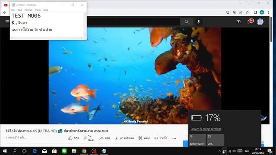Image resolution: width=276 pixels, height=155 pixels.
Task: Open the Chrome profile avatar A
Action: click(262, 12)
